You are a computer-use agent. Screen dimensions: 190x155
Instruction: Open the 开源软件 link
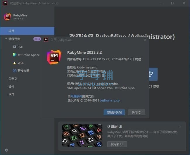76,96
